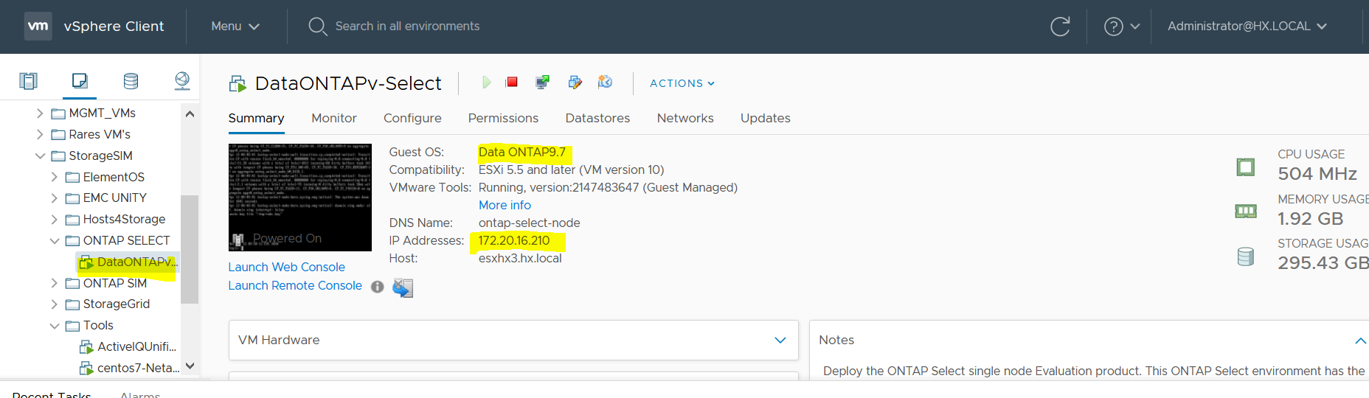The width and height of the screenshot is (1369, 398).
Task: Click the search magnifier icon
Action: pyautogui.click(x=317, y=27)
